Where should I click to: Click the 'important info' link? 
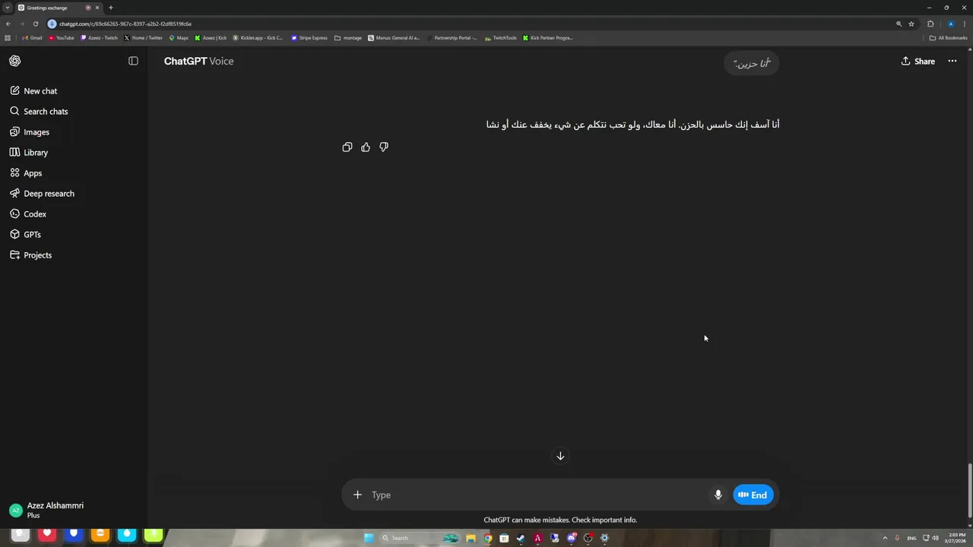(x=615, y=520)
